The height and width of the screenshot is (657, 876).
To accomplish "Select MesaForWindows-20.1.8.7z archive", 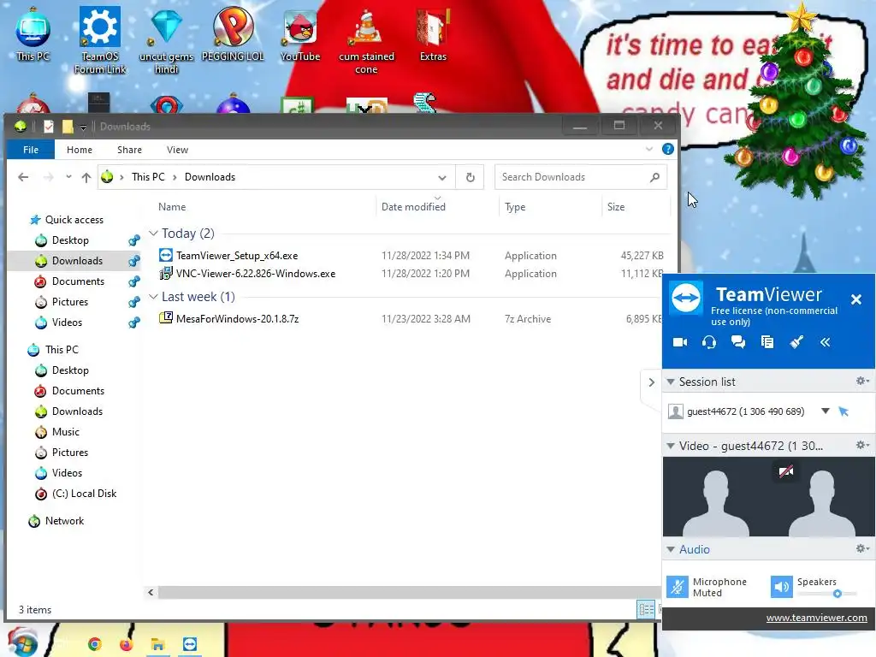I will [x=237, y=319].
